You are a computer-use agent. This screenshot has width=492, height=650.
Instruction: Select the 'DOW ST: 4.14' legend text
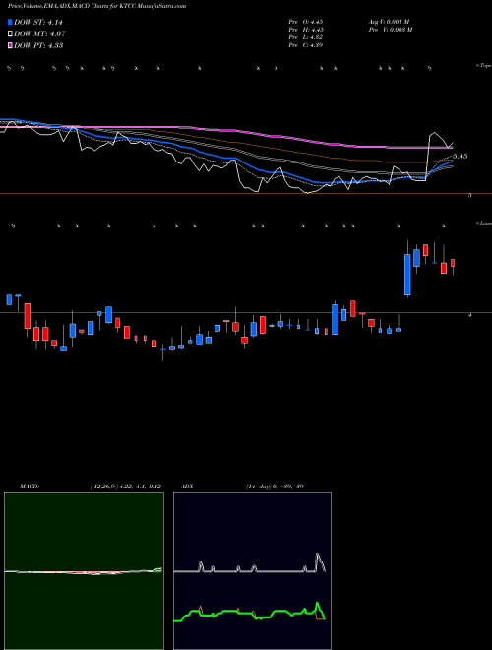pyautogui.click(x=38, y=23)
